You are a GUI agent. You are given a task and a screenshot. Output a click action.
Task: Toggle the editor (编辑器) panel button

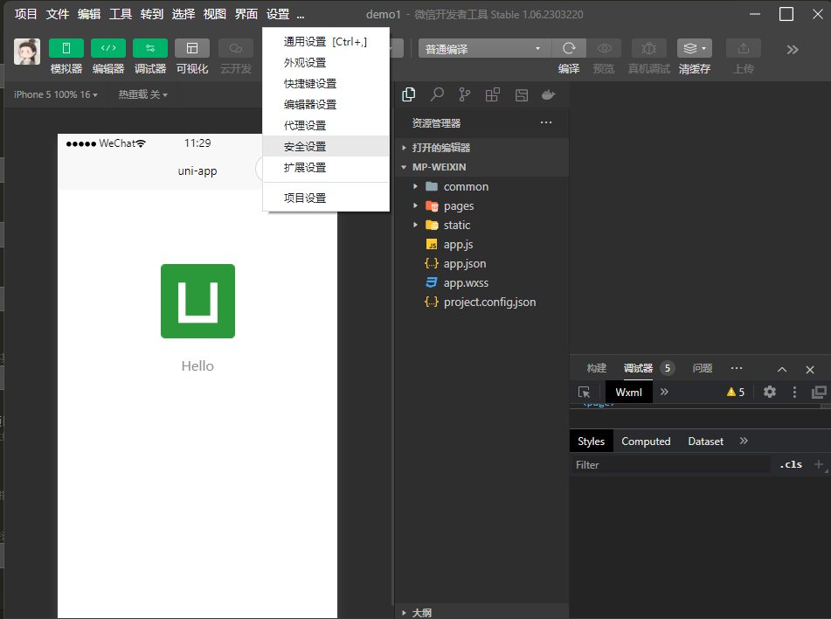[108, 48]
